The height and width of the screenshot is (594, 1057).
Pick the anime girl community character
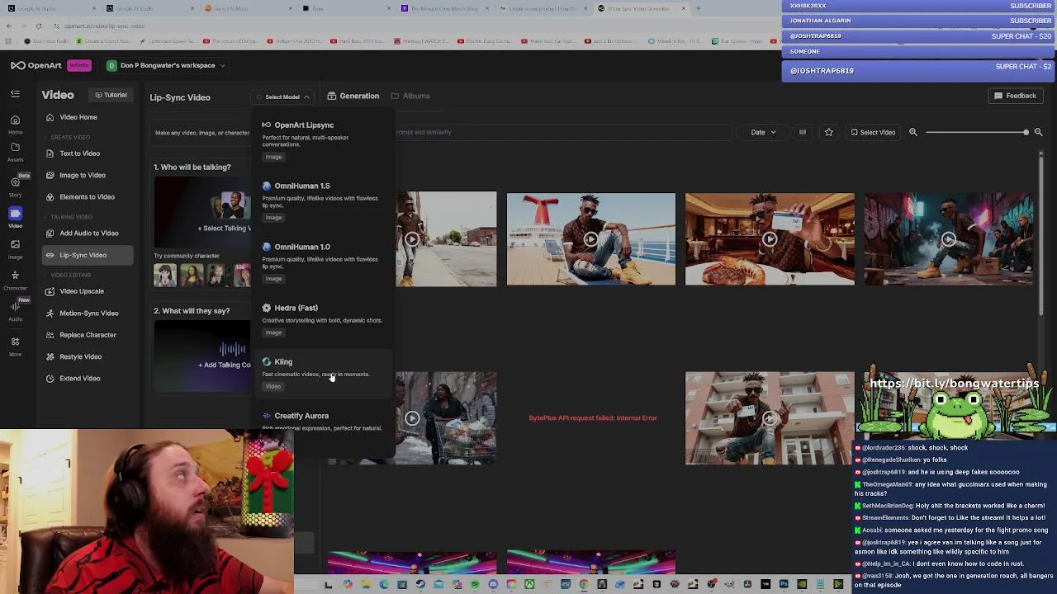pyautogui.click(x=165, y=275)
